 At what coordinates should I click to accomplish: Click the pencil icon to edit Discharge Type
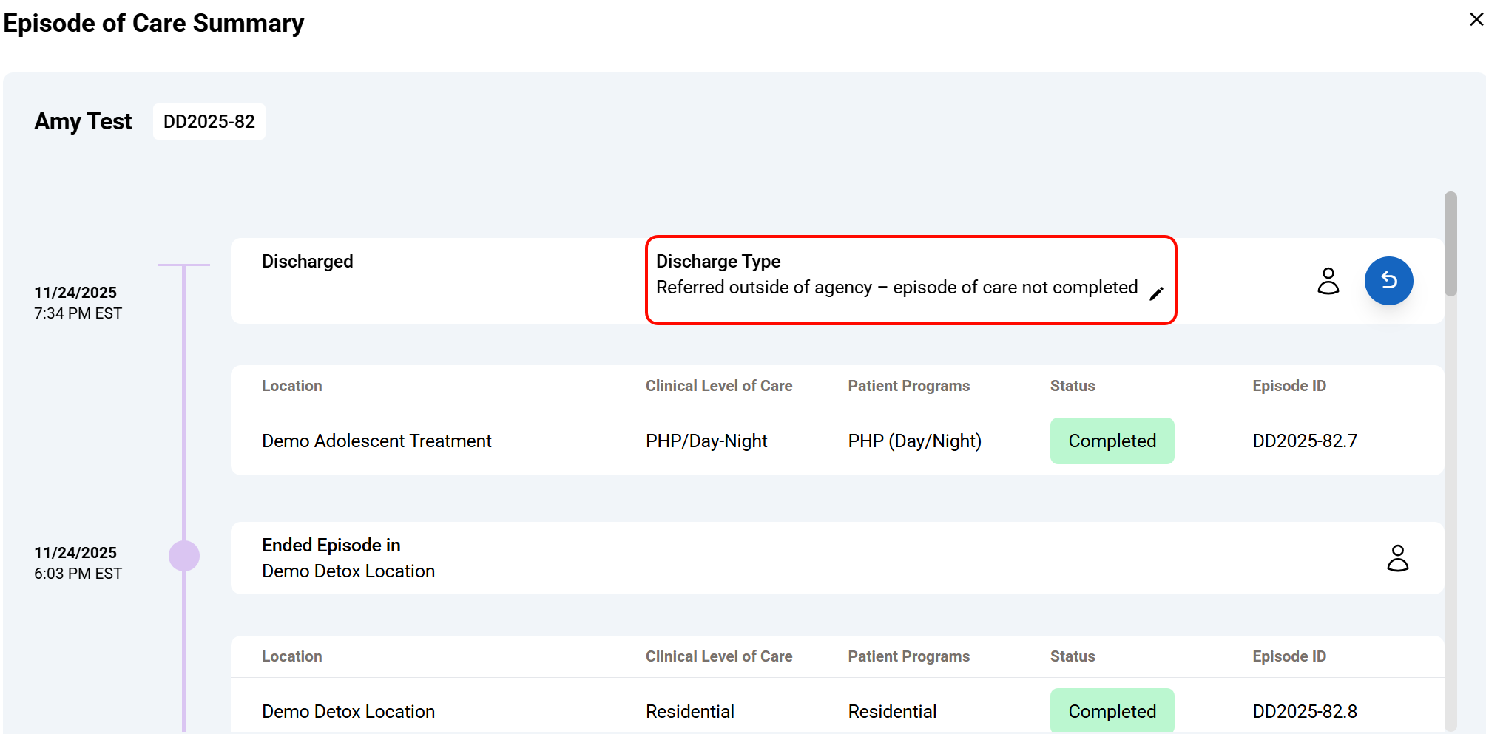1156,294
